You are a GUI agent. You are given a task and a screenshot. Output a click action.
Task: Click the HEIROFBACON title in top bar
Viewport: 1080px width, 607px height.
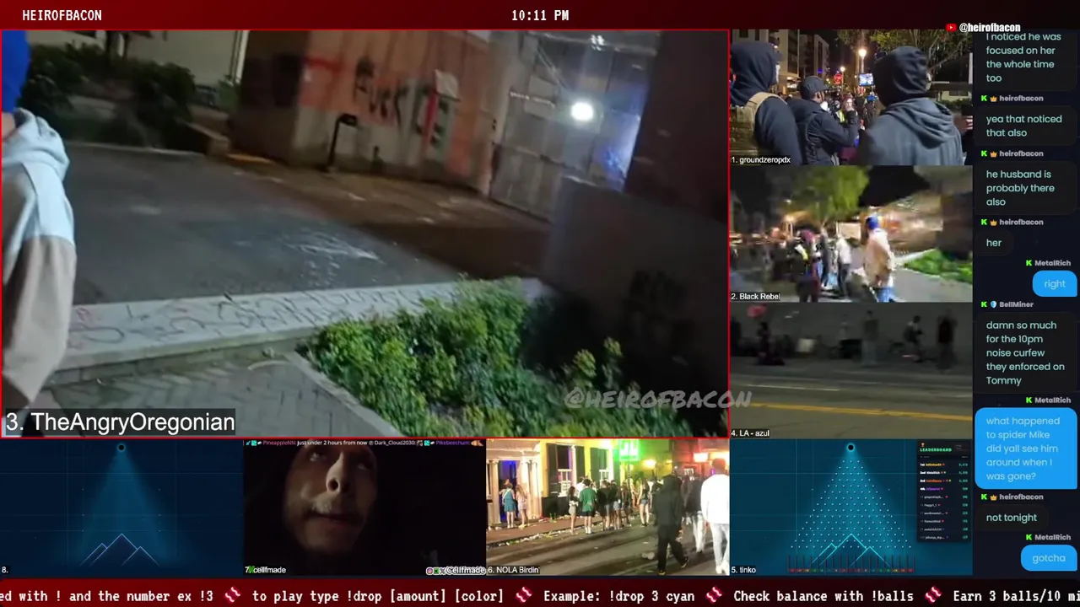[x=62, y=16]
